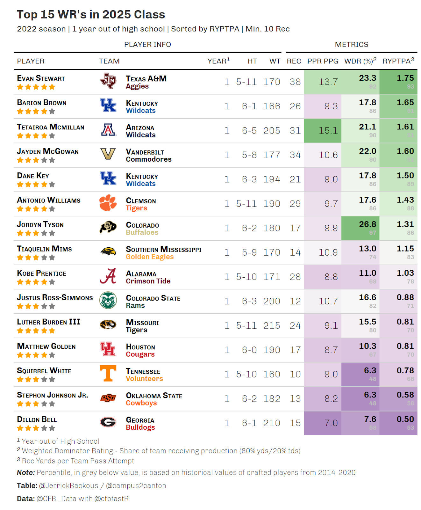Click the PPR PPG column header
The image size is (421, 510).
(x=323, y=61)
